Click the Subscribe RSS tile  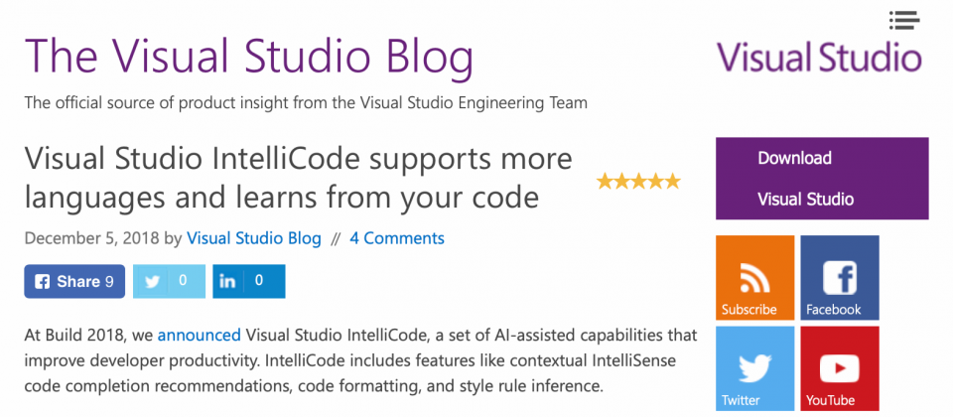tap(754, 278)
